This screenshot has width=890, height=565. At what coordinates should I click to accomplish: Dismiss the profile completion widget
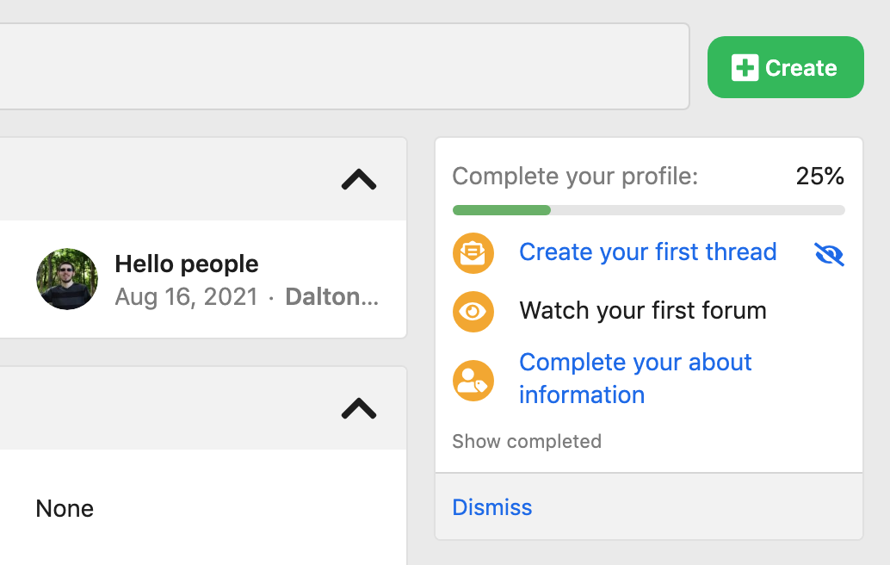[491, 507]
